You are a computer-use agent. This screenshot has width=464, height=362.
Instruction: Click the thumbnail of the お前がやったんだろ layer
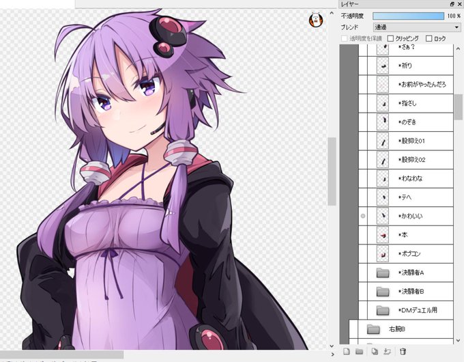click(383, 85)
